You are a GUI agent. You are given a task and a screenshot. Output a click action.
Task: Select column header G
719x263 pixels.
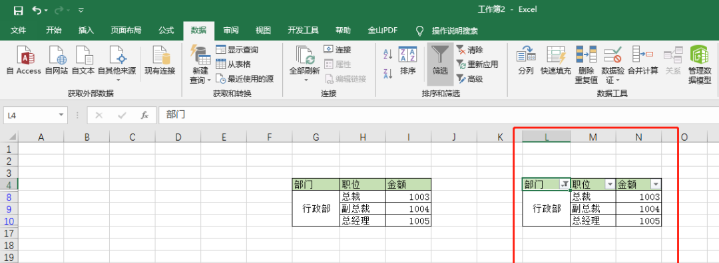click(x=316, y=136)
